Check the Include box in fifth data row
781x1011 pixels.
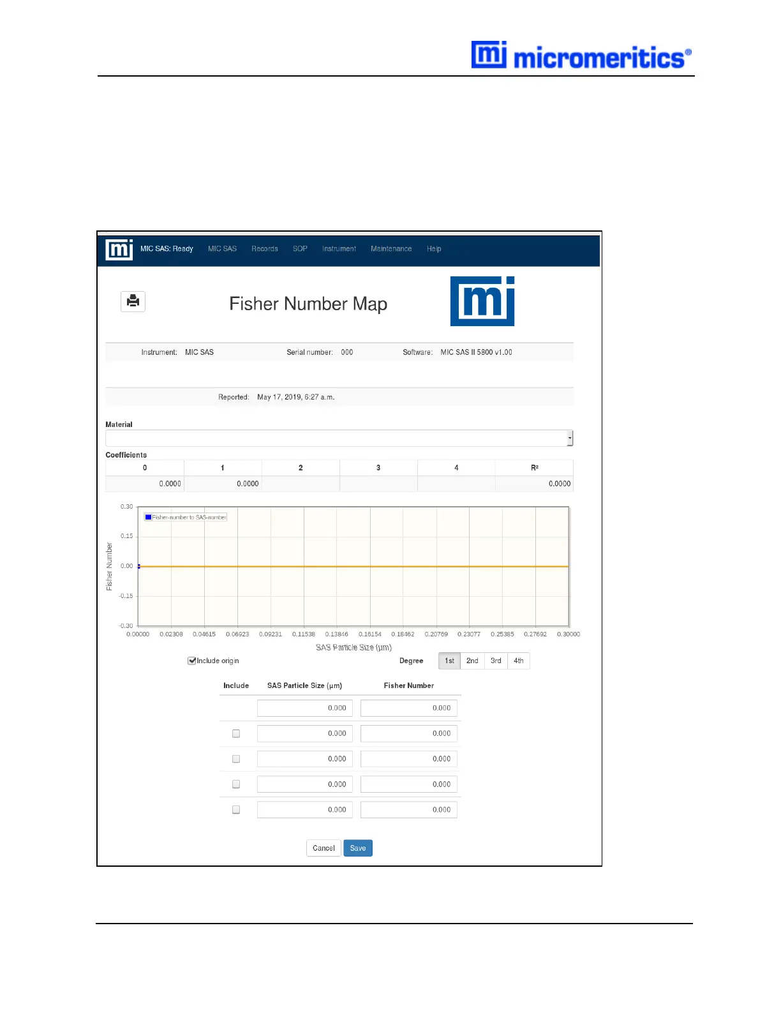click(236, 809)
